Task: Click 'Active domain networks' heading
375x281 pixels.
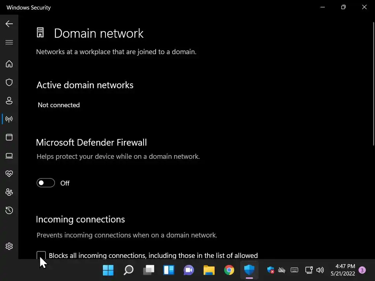Action: point(85,85)
